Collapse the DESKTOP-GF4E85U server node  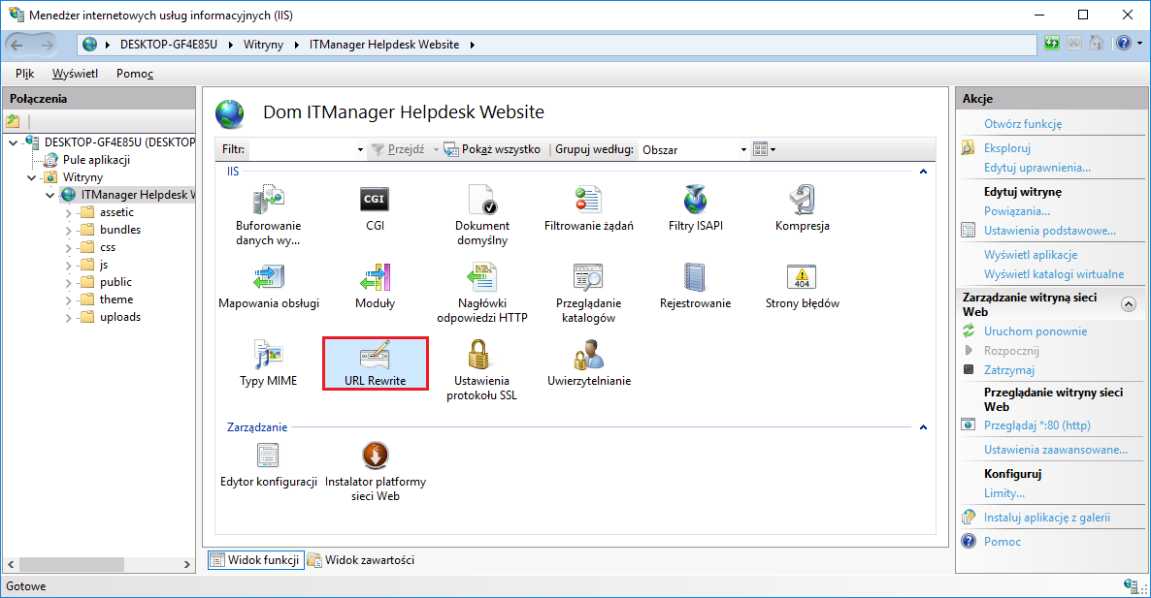(x=14, y=142)
